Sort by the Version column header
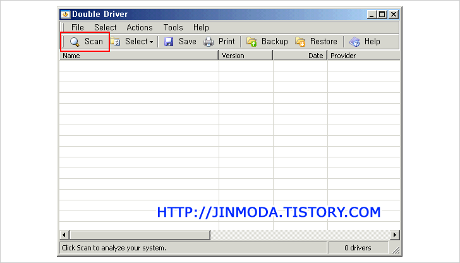The image size is (460, 263). click(246, 56)
